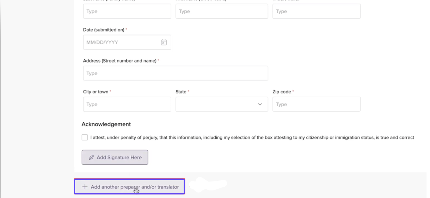Click the attestation statement text

252,138
